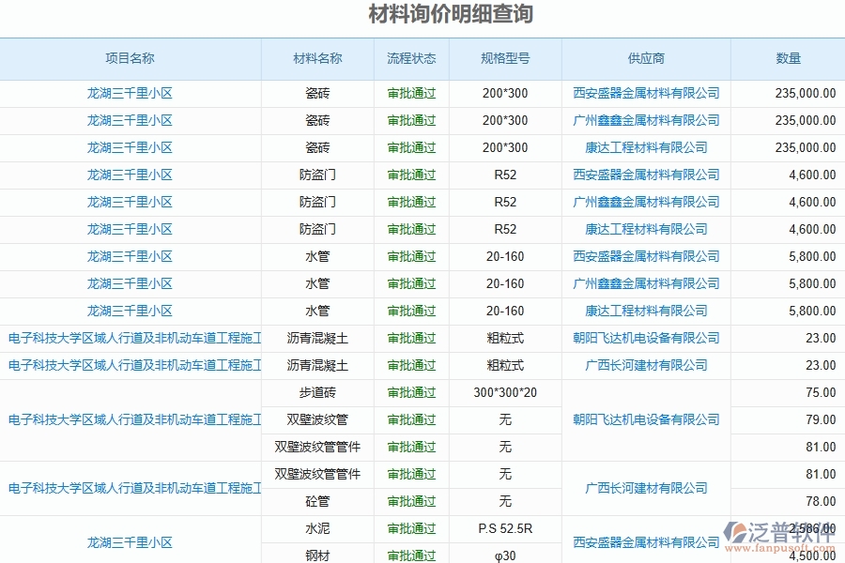View 审批通过 status for first 瓷砖 row
Screen dimensions: 845x563
(x=410, y=93)
